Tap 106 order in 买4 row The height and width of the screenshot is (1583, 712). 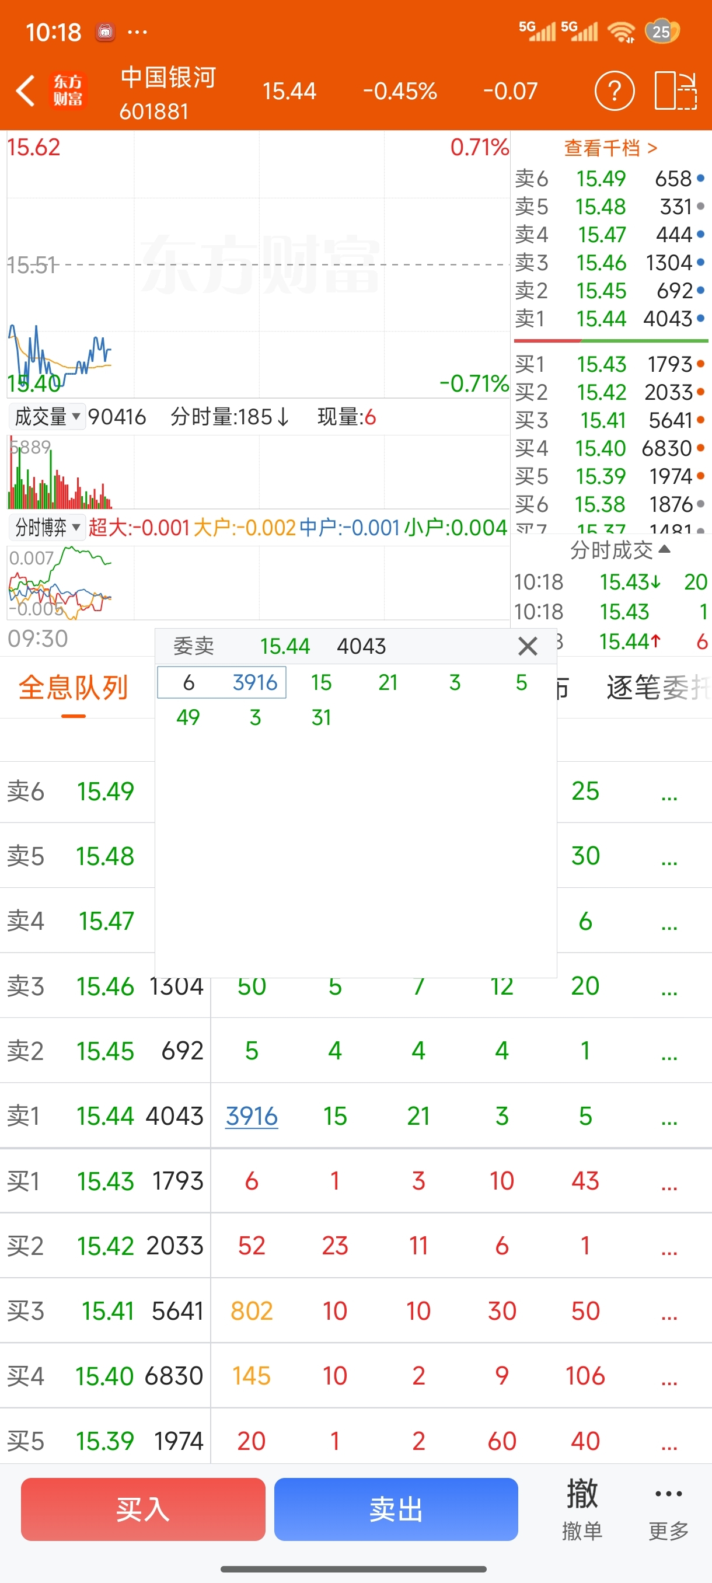tap(585, 1375)
